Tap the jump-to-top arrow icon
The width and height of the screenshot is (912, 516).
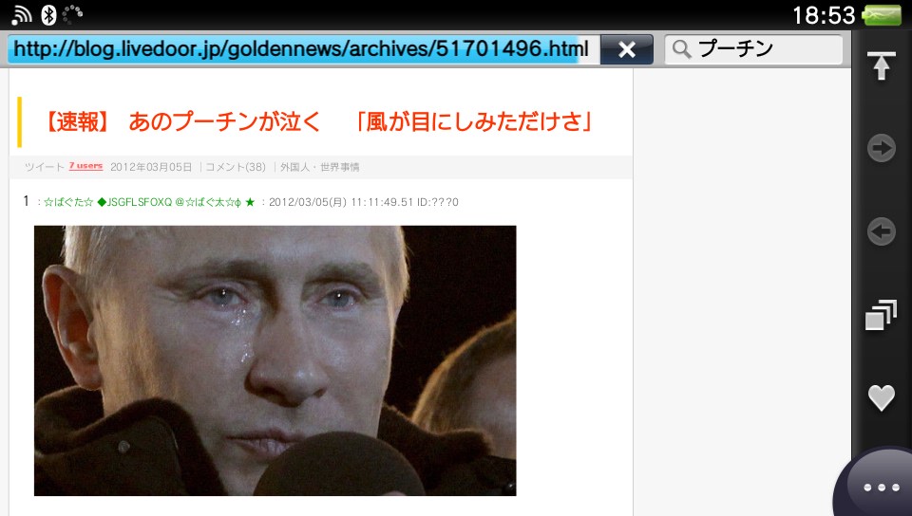[882, 65]
